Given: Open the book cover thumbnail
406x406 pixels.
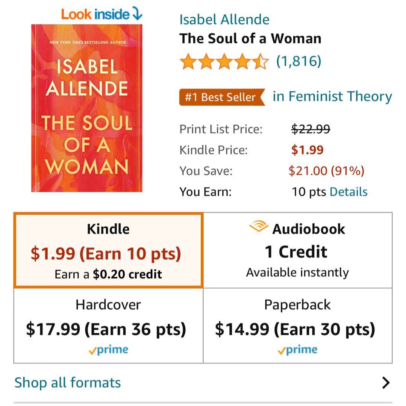Looking at the screenshot, I should (x=87, y=108).
